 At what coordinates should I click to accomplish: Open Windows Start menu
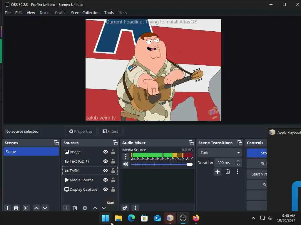(x=105, y=218)
